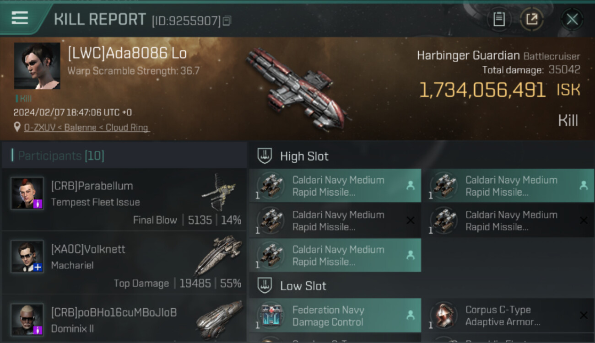Screen dimensions: 595x343
Task: Select top-left Caldari Navy Medium Rapid Missile item
Action: pyautogui.click(x=335, y=186)
